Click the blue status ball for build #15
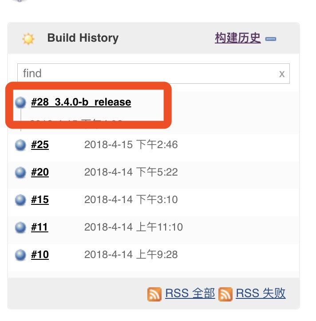 (x=20, y=200)
